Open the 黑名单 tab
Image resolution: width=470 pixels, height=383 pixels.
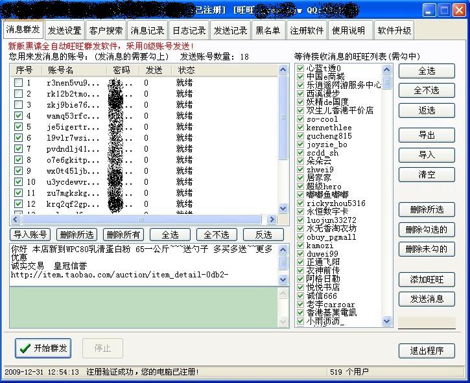pyautogui.click(x=268, y=30)
